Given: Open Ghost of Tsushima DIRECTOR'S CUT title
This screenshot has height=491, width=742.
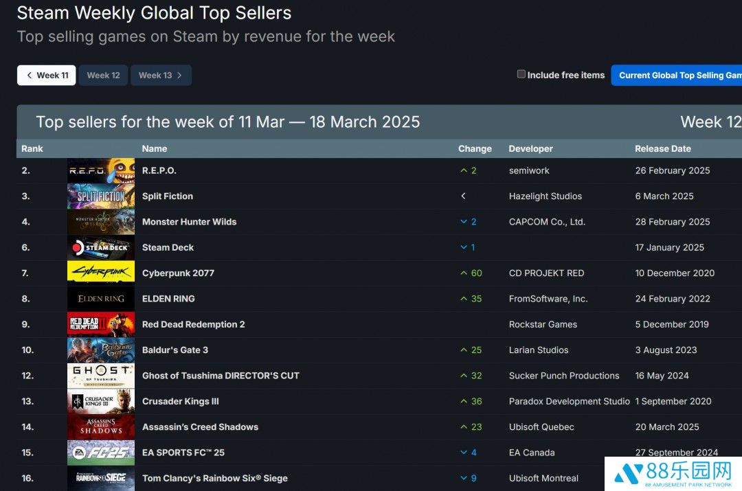Looking at the screenshot, I should click(221, 376).
